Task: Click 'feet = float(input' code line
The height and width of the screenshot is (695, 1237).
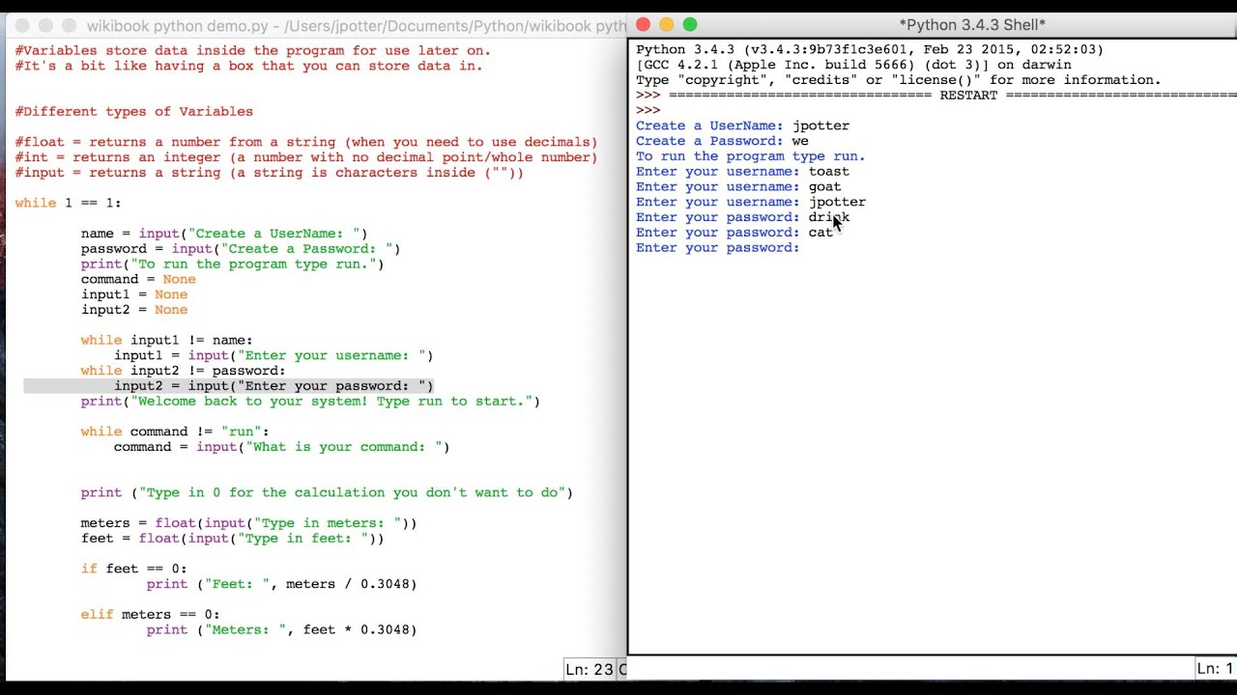Action: (x=233, y=539)
